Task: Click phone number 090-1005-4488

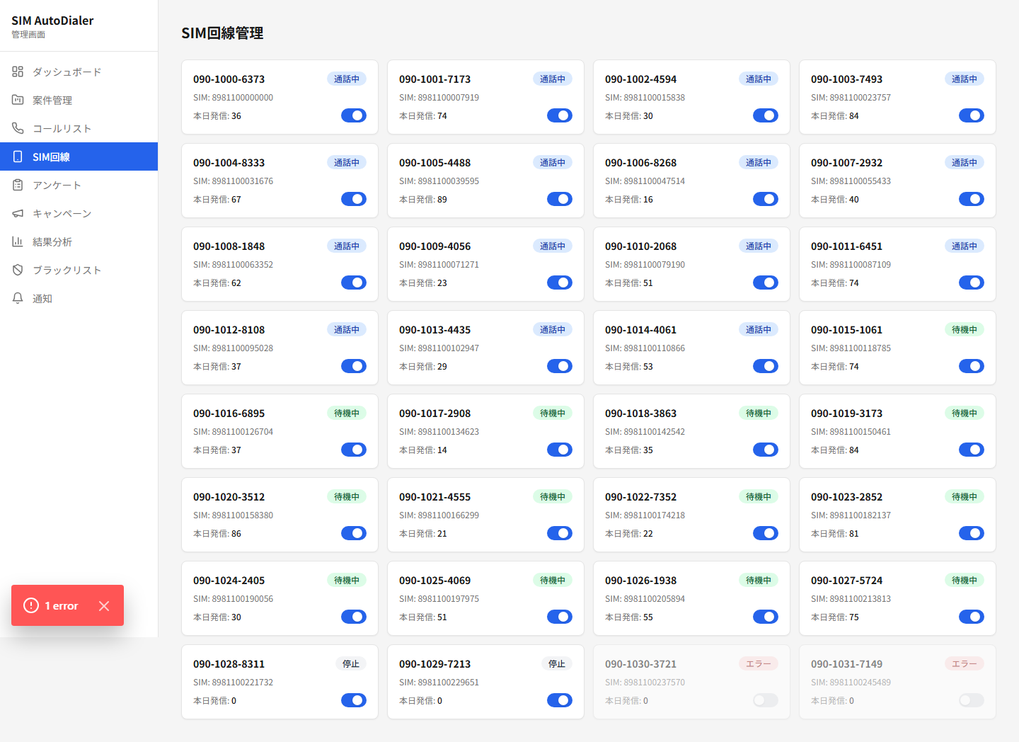Action: [434, 163]
